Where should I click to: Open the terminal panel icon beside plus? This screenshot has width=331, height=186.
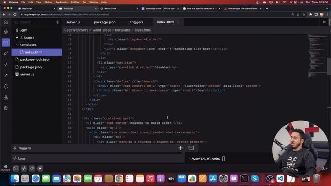pyautogui.click(x=191, y=148)
